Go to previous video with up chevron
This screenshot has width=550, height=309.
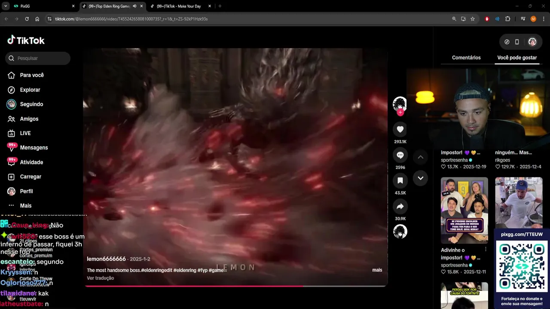point(421,157)
